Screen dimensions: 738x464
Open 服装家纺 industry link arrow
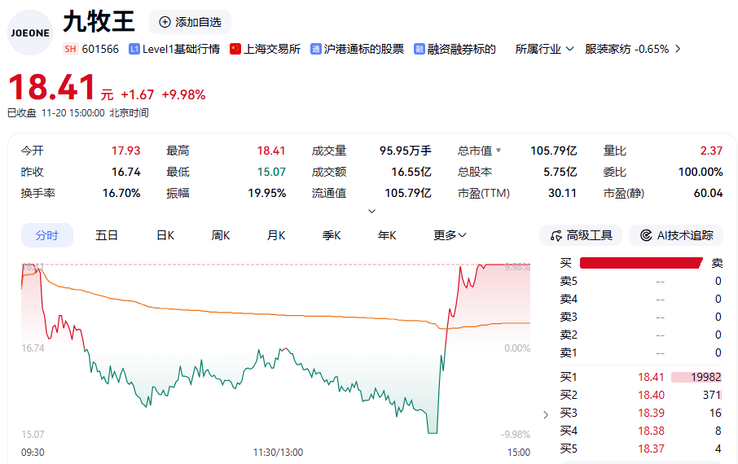678,49
